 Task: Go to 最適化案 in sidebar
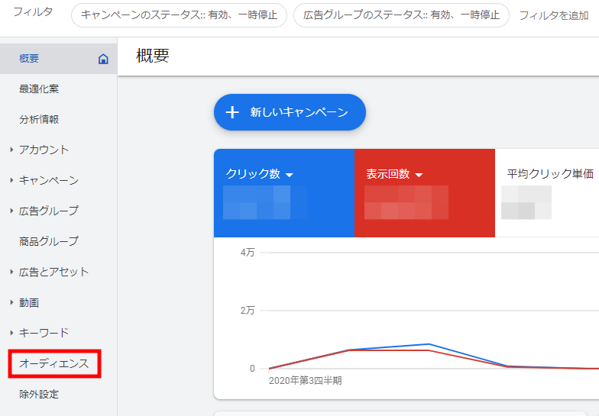click(39, 89)
